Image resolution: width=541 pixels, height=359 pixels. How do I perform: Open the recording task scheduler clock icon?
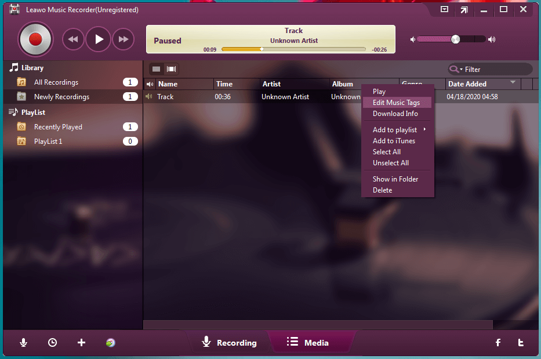click(x=52, y=342)
